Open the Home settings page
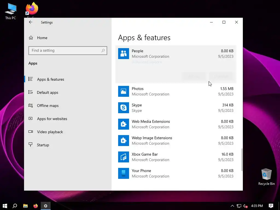This screenshot has height=210, width=280. click(42, 38)
